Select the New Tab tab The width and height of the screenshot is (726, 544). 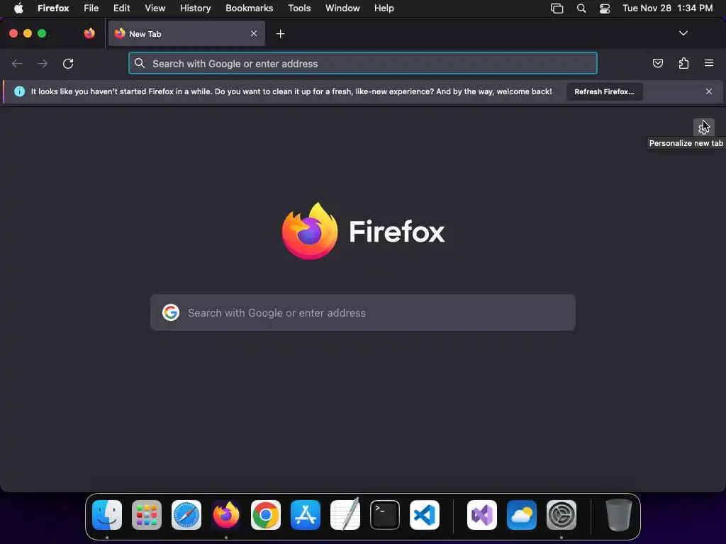point(186,33)
